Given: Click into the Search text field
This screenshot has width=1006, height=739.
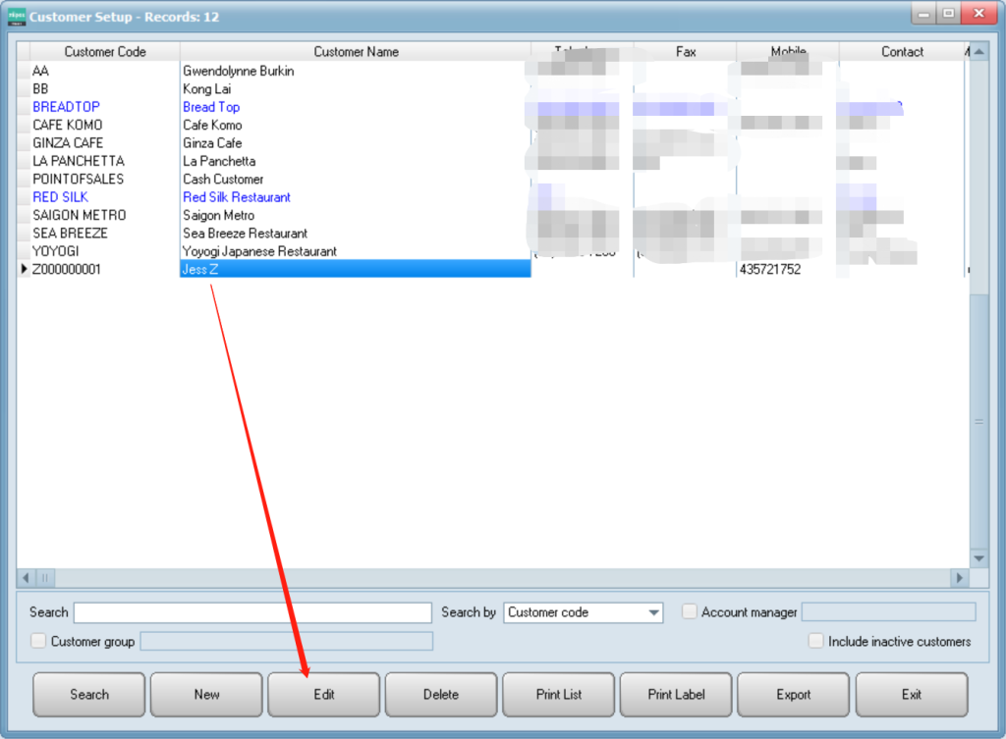Looking at the screenshot, I should coord(252,612).
